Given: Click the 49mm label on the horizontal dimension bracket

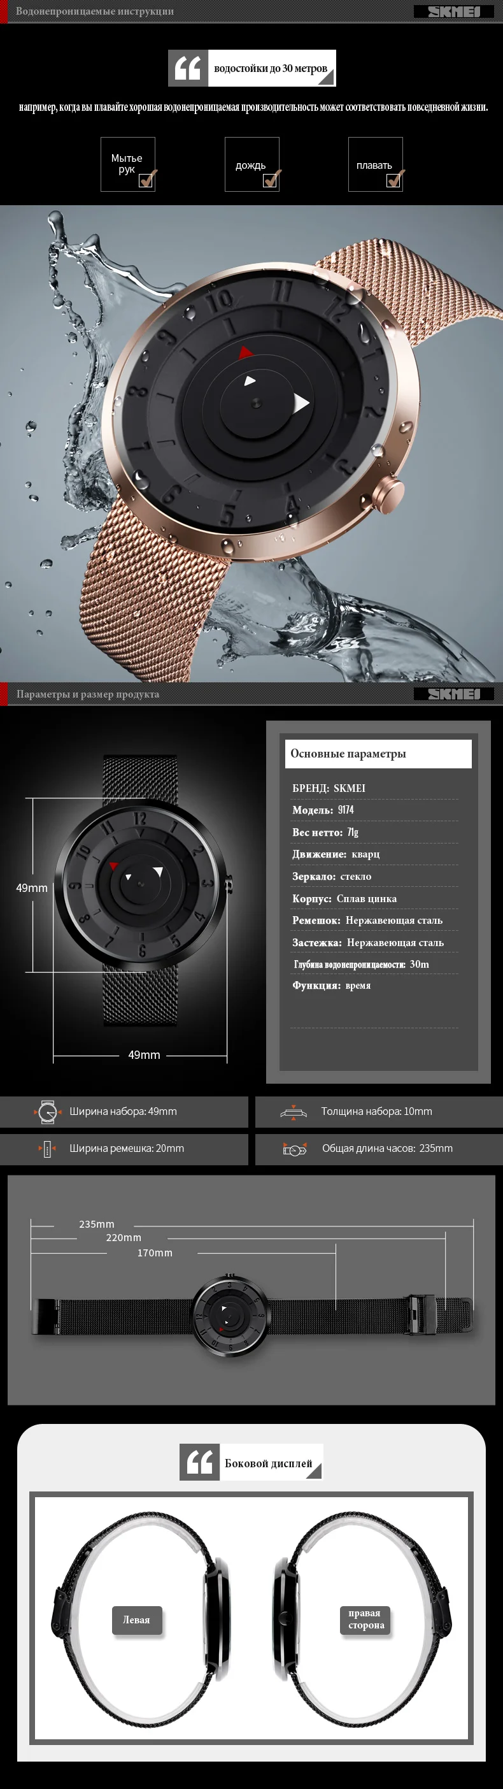Looking at the screenshot, I should [145, 1055].
